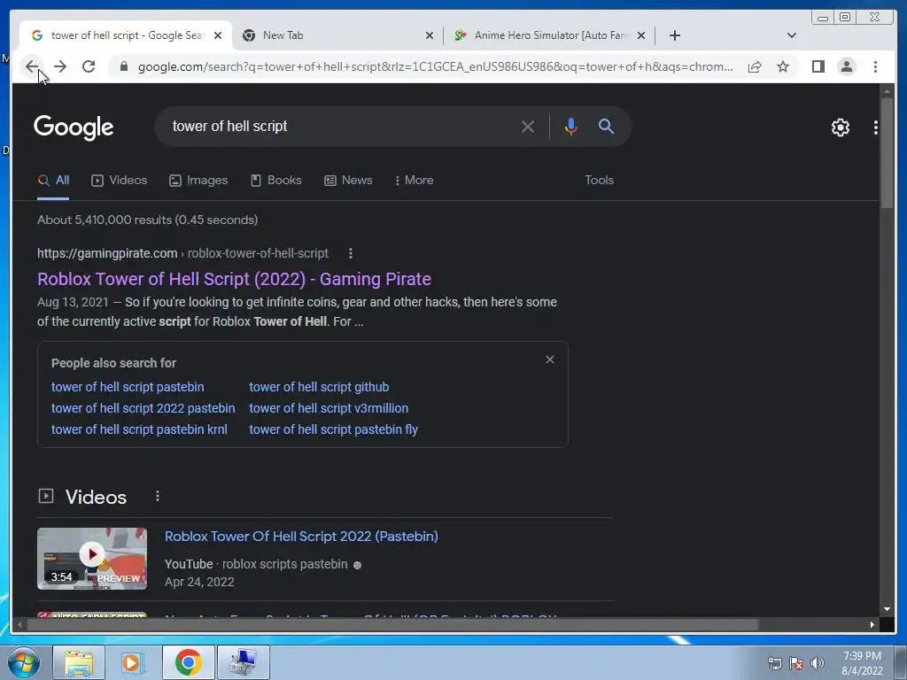Click the address bar URL

pos(435,66)
